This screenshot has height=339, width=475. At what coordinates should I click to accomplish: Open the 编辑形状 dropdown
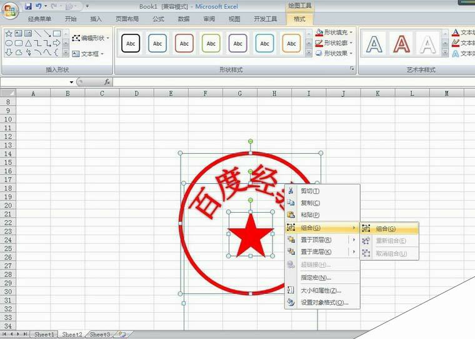pyautogui.click(x=91, y=38)
